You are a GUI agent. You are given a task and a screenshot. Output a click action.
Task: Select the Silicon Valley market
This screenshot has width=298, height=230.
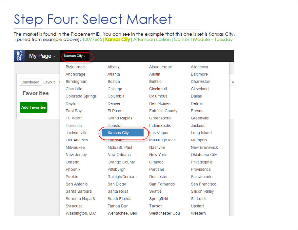coord(202,191)
